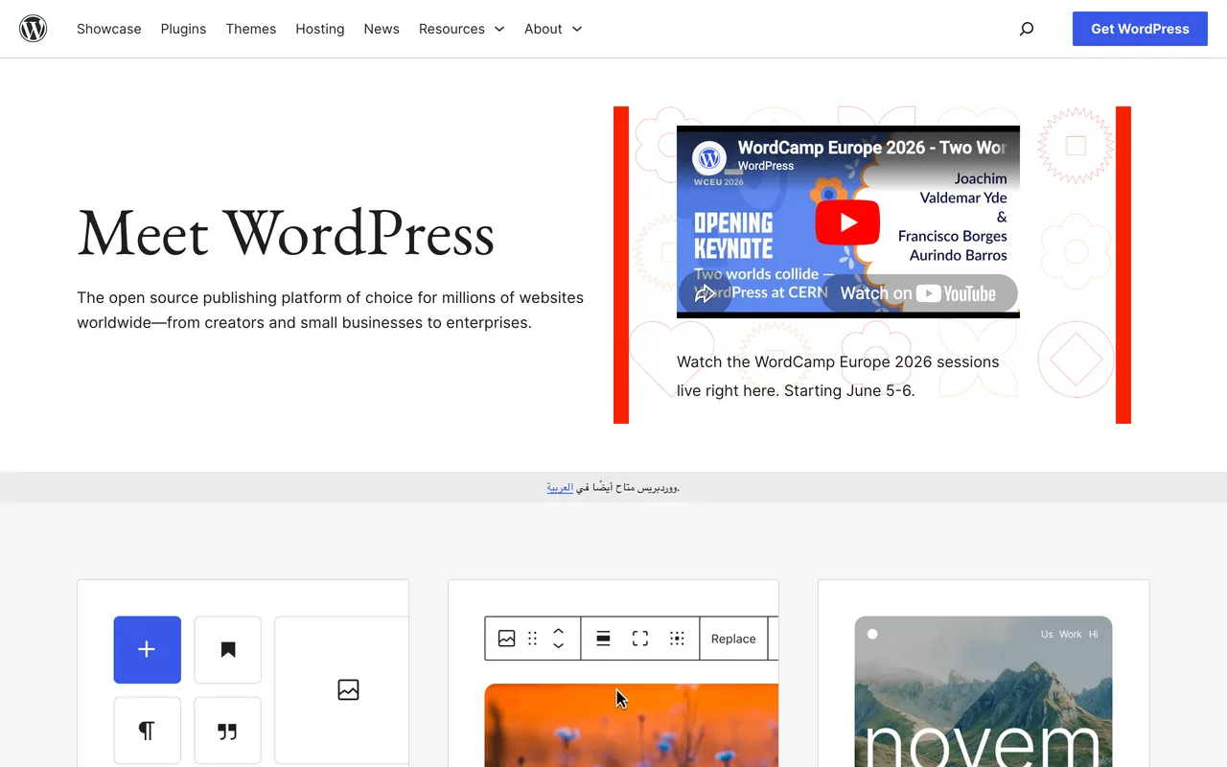Click the share arrow on the video
The image size is (1227, 767).
point(705,293)
